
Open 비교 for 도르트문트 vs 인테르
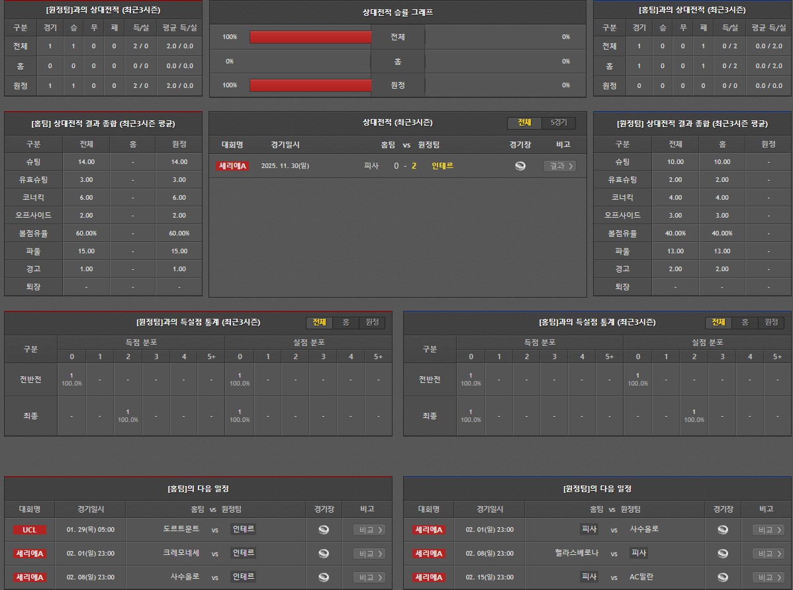click(369, 530)
